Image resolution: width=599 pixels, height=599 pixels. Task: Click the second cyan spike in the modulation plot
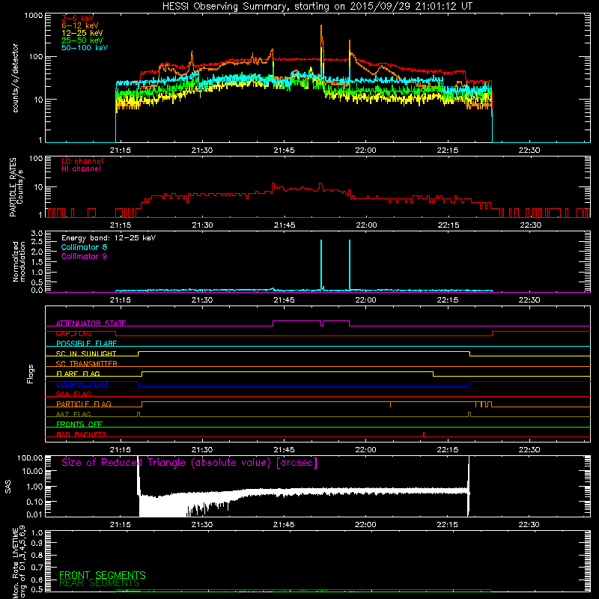[x=350, y=264]
